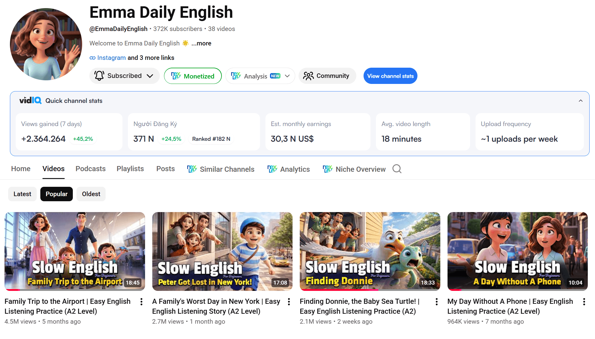Sort videos by Latest
Viewport: 595px width, 339px height.
[x=22, y=194]
